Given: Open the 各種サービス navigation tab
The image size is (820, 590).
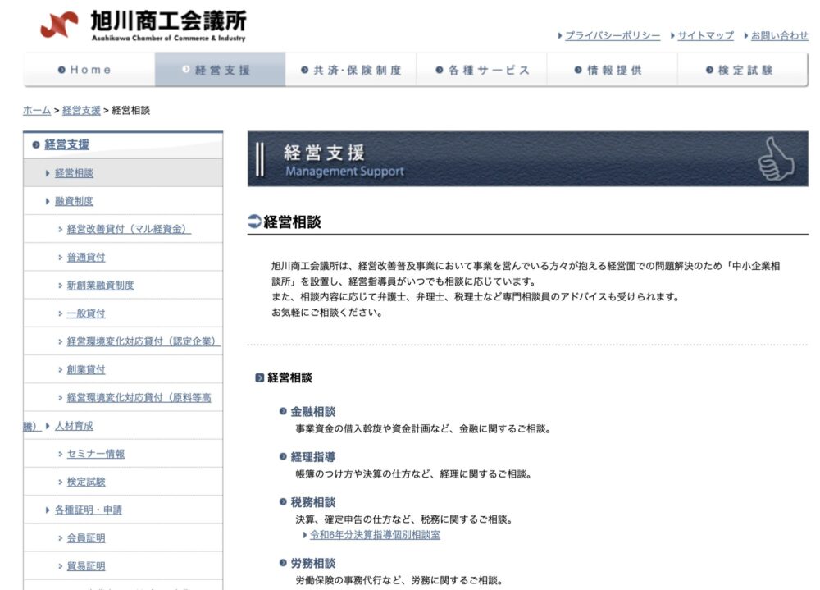Looking at the screenshot, I should (x=481, y=71).
